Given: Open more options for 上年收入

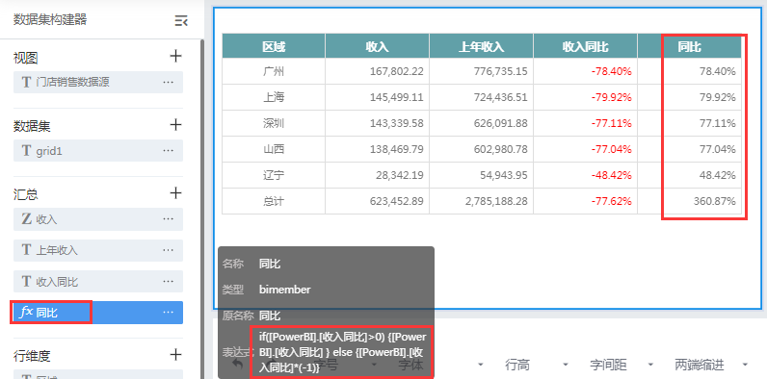Looking at the screenshot, I should (x=169, y=250).
